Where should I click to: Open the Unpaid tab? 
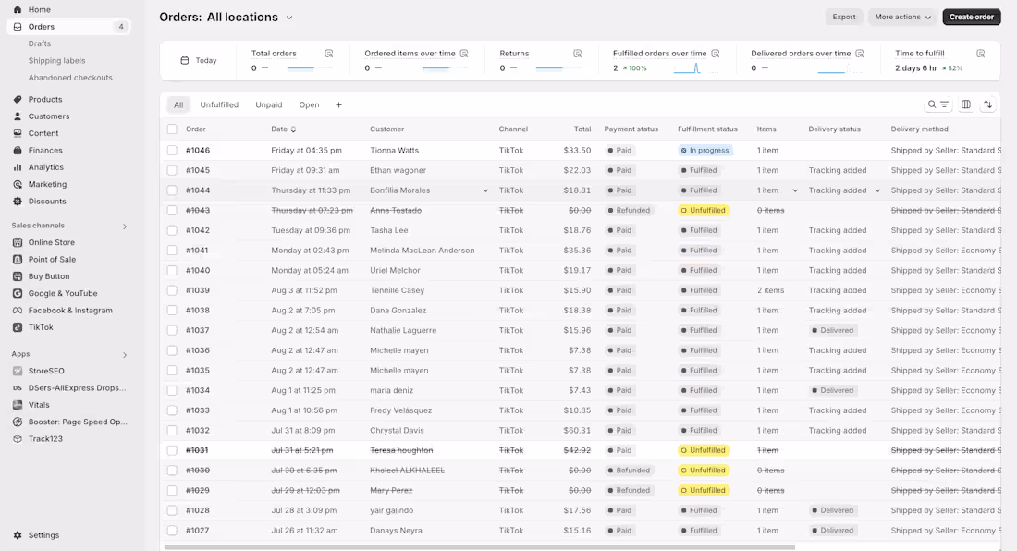pos(267,104)
